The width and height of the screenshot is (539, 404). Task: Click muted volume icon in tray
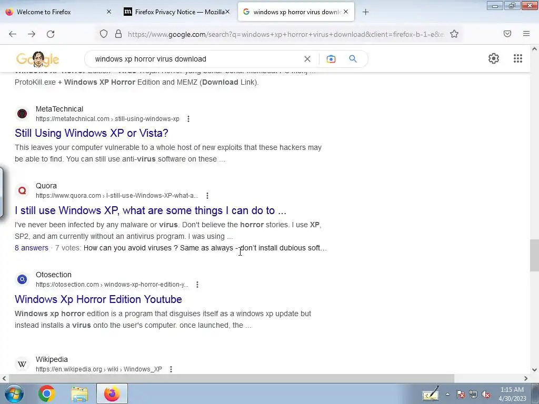(486, 395)
